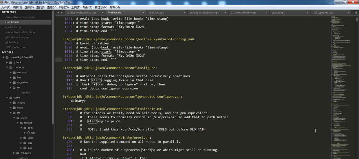Screen dimensions: 359x159
Task: Close the psAdaptiveSizePolicy.cpp tab
Action: (x=102, y=13)
